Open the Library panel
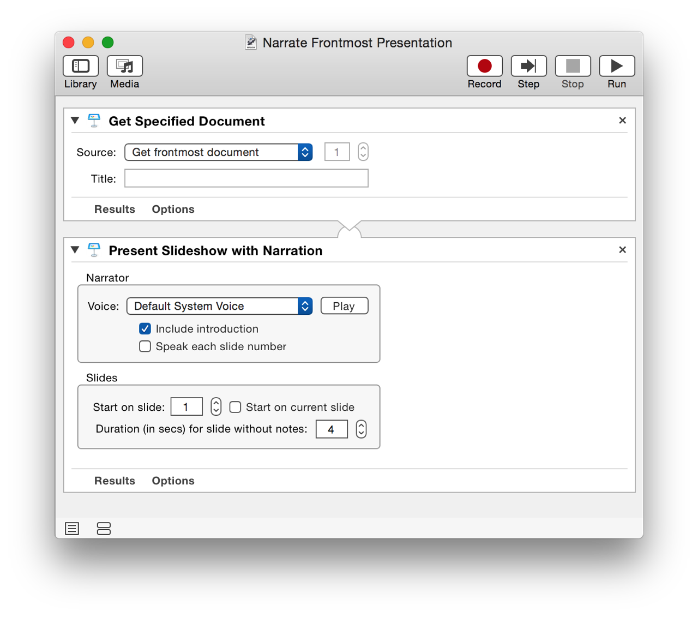Image resolution: width=698 pixels, height=617 pixels. [x=81, y=66]
